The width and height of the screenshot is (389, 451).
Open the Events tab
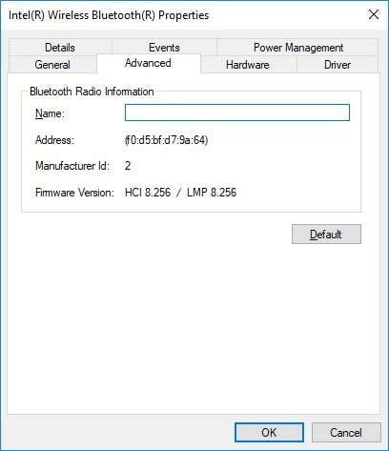tap(164, 48)
